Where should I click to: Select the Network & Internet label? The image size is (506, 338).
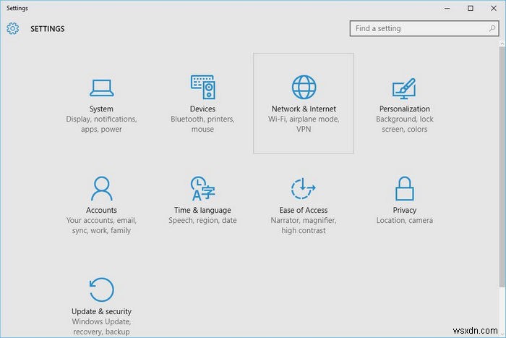click(304, 109)
